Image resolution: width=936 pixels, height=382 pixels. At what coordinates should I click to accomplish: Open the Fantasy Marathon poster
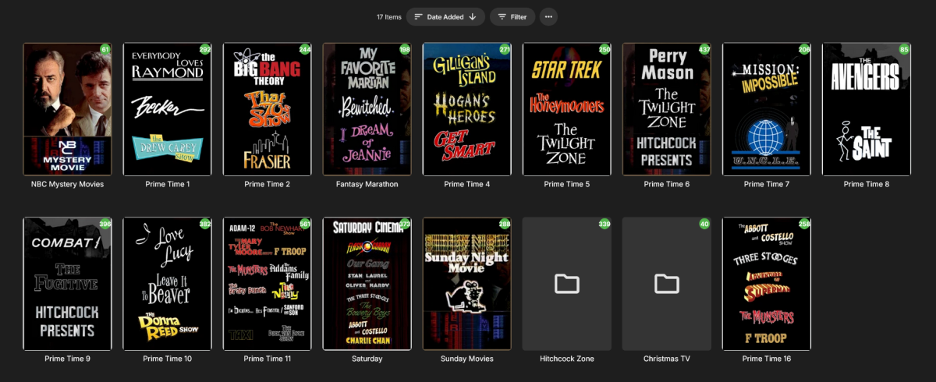pos(367,109)
